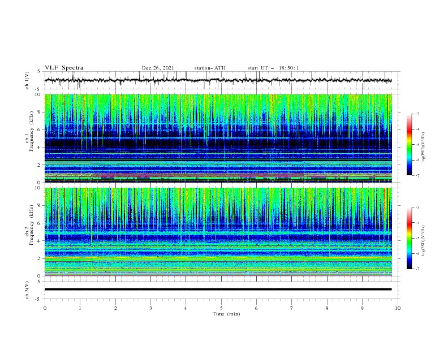The height and width of the screenshot is (346, 448).
Task: Click the ch.1 frequency tick label 2
Action: (x=40, y=165)
